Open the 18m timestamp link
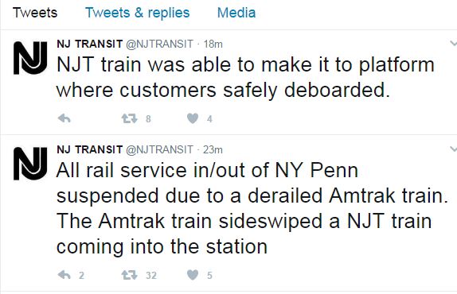Screen dimensions: 457x294 coord(213,44)
